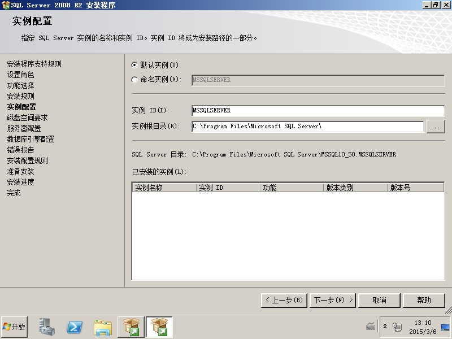Screen dimensions: 452x339
Task: Select 安装规则 step in sidebar
Action: coord(20,96)
